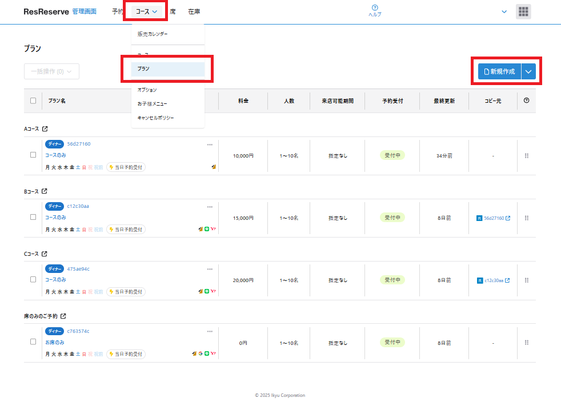Expand the コース navigation menu
The width and height of the screenshot is (561, 406).
[146, 11]
